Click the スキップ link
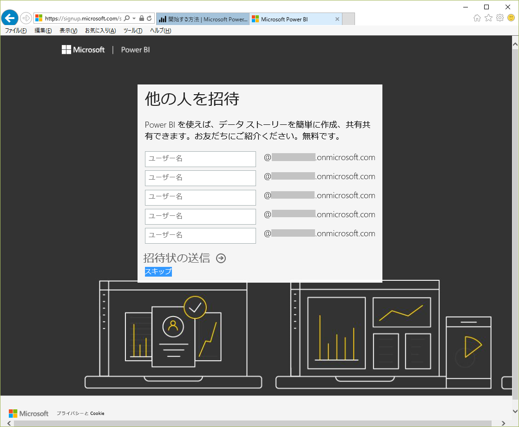Viewport: 519px width, 427px height. pos(158,272)
